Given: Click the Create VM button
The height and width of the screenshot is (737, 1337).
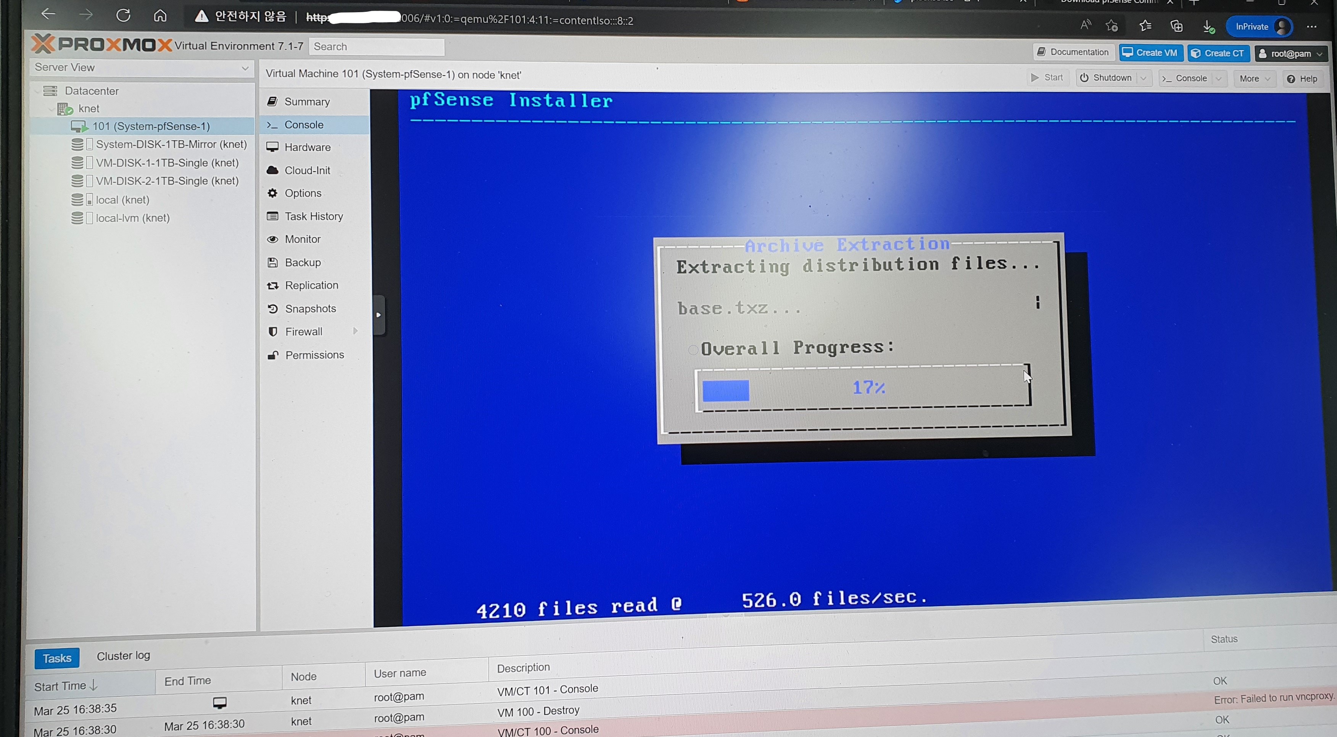Looking at the screenshot, I should 1151,53.
